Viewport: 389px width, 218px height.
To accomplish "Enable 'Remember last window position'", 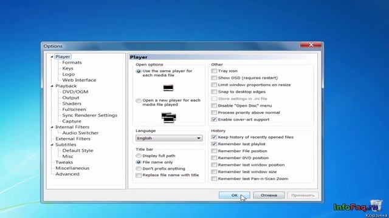I will click(x=214, y=165).
